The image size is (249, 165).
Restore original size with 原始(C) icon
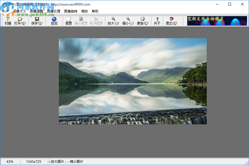143,21
